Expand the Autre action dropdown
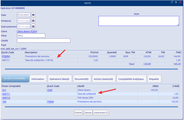Screen dimensions: 184x120 (x=101, y=112)
